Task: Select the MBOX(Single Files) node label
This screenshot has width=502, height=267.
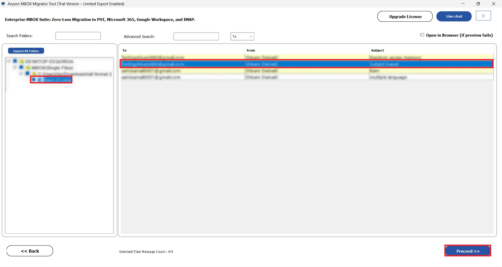Action: click(52, 68)
